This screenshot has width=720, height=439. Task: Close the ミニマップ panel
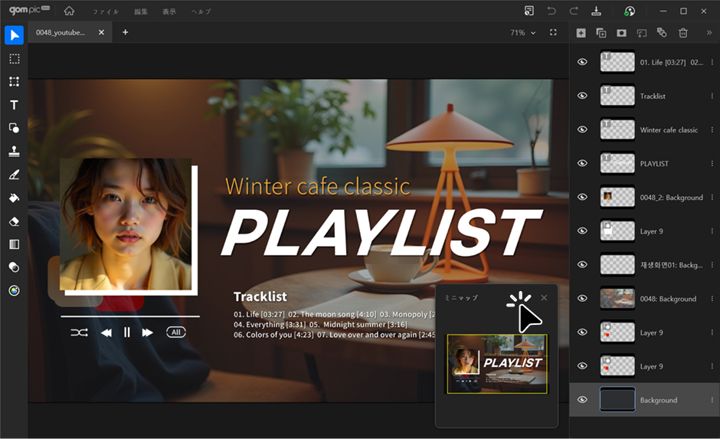point(544,297)
